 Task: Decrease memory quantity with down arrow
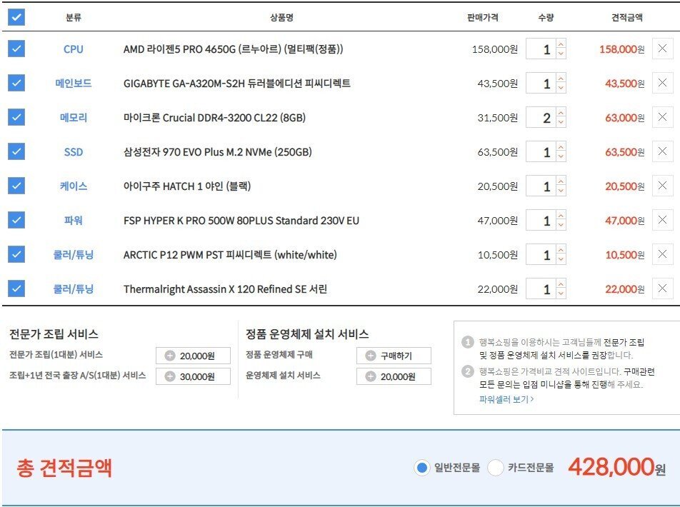click(x=561, y=122)
